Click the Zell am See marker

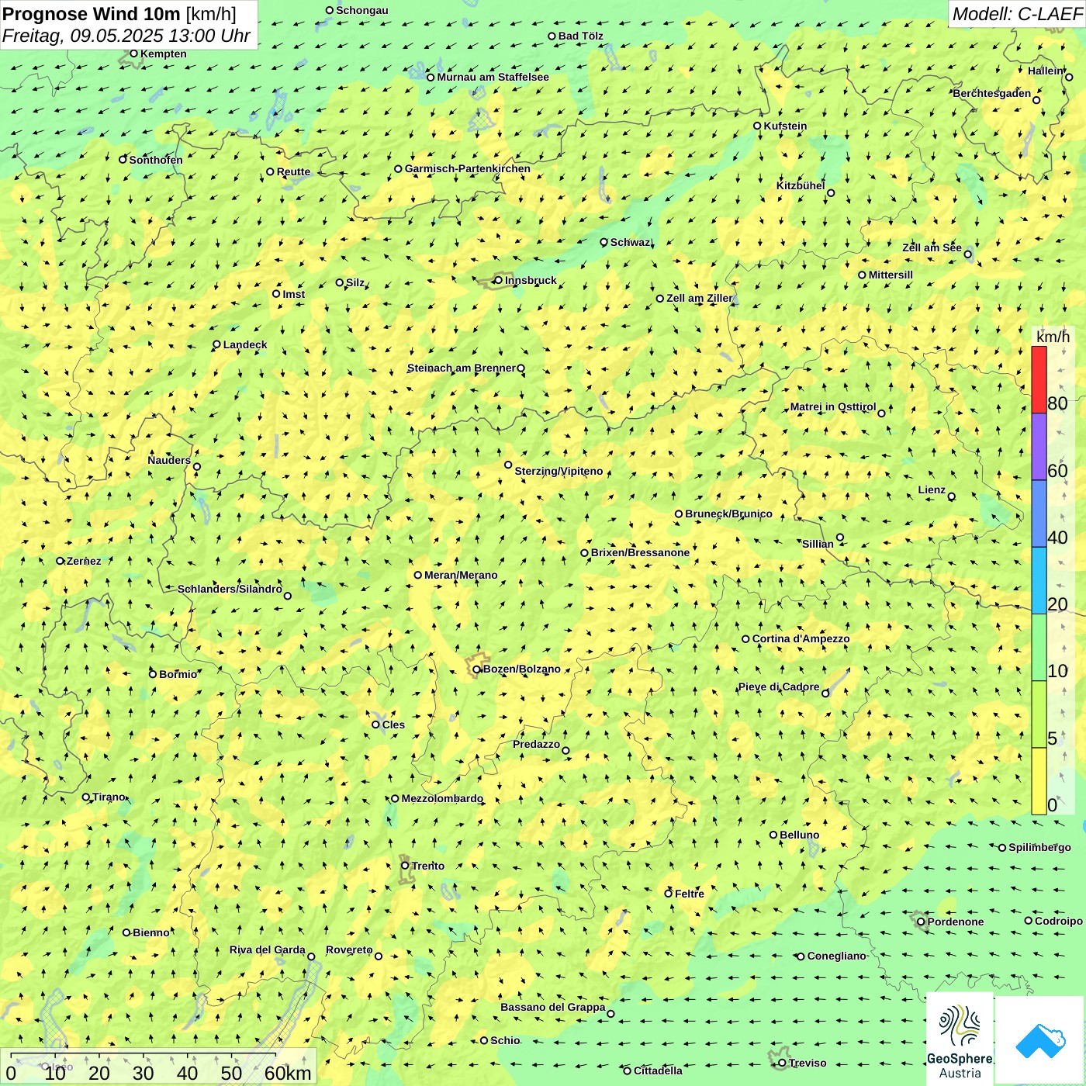click(x=967, y=254)
